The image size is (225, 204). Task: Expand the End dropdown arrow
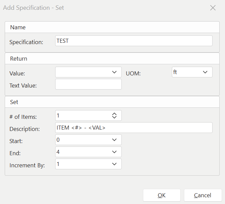pos(114,152)
